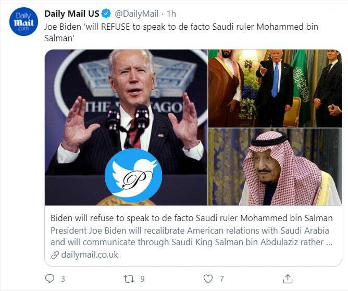
Task: Click the retweet count of 9
Action: 142,279
